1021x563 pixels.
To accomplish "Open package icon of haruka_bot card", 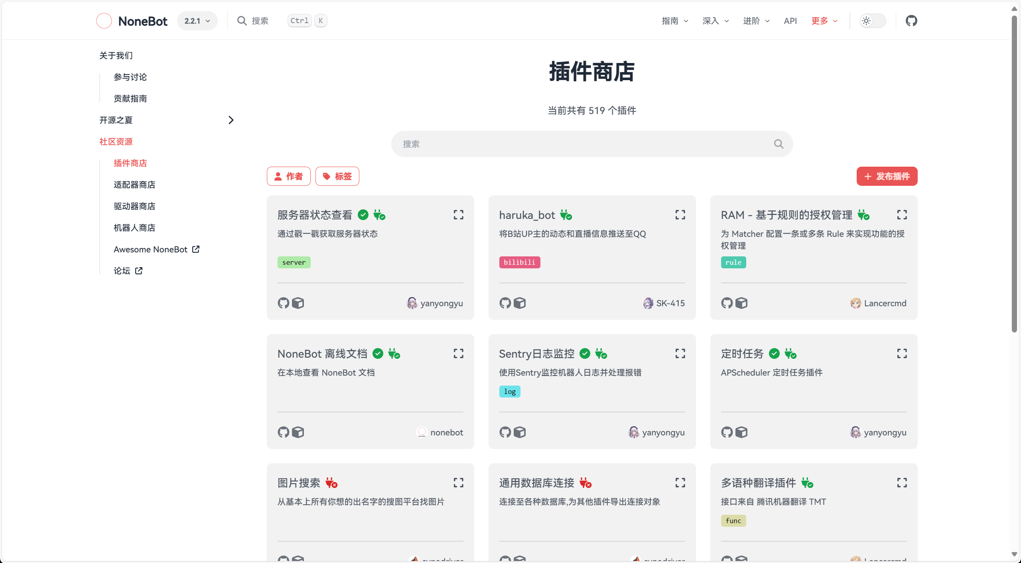I will point(520,303).
